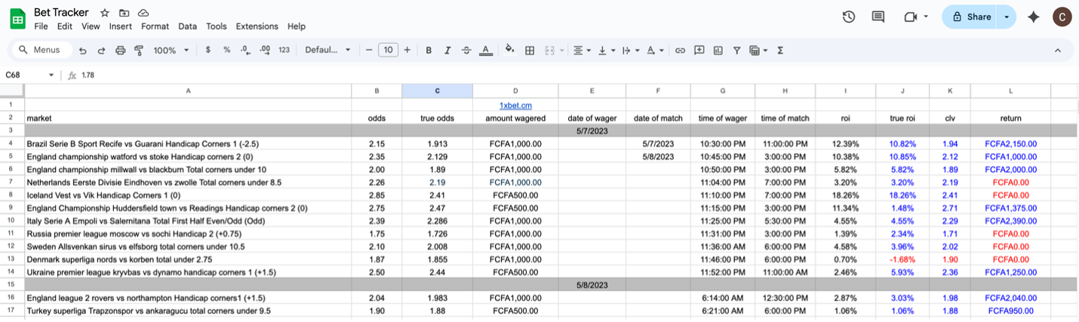Select cell reading FCFA2,390.00
Viewport: 1079px width, 322px height.
[1010, 221]
